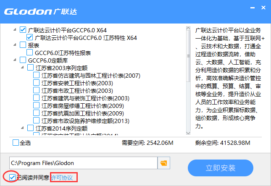The image size is (271, 186).
Task: Check 江苏省抗震加固工程计价表(2009) checkbox
Action: pos(36,113)
